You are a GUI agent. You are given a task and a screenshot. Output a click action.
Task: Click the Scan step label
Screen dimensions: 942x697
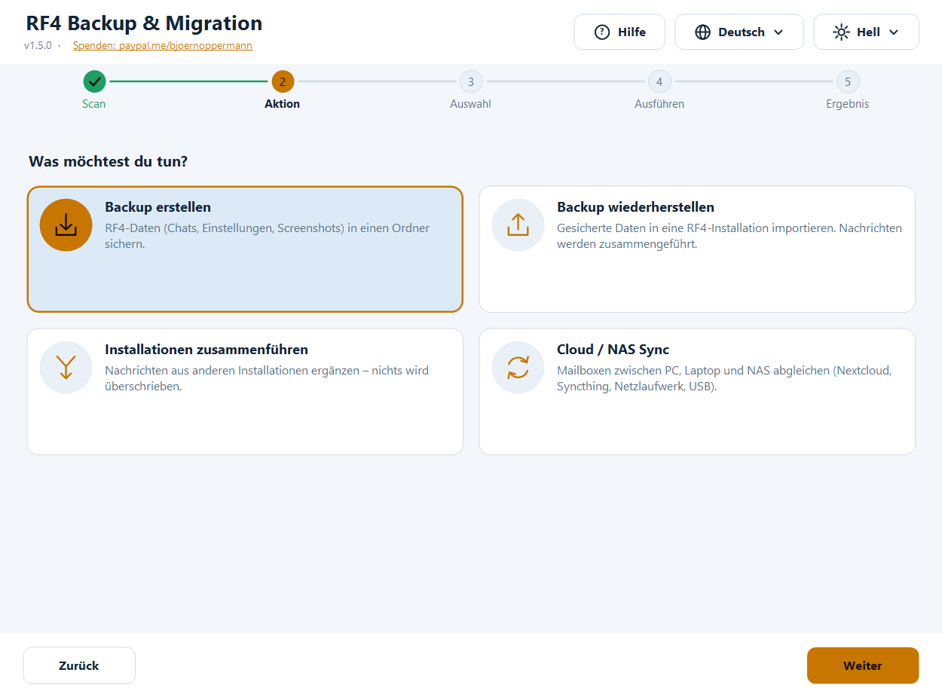coord(94,104)
